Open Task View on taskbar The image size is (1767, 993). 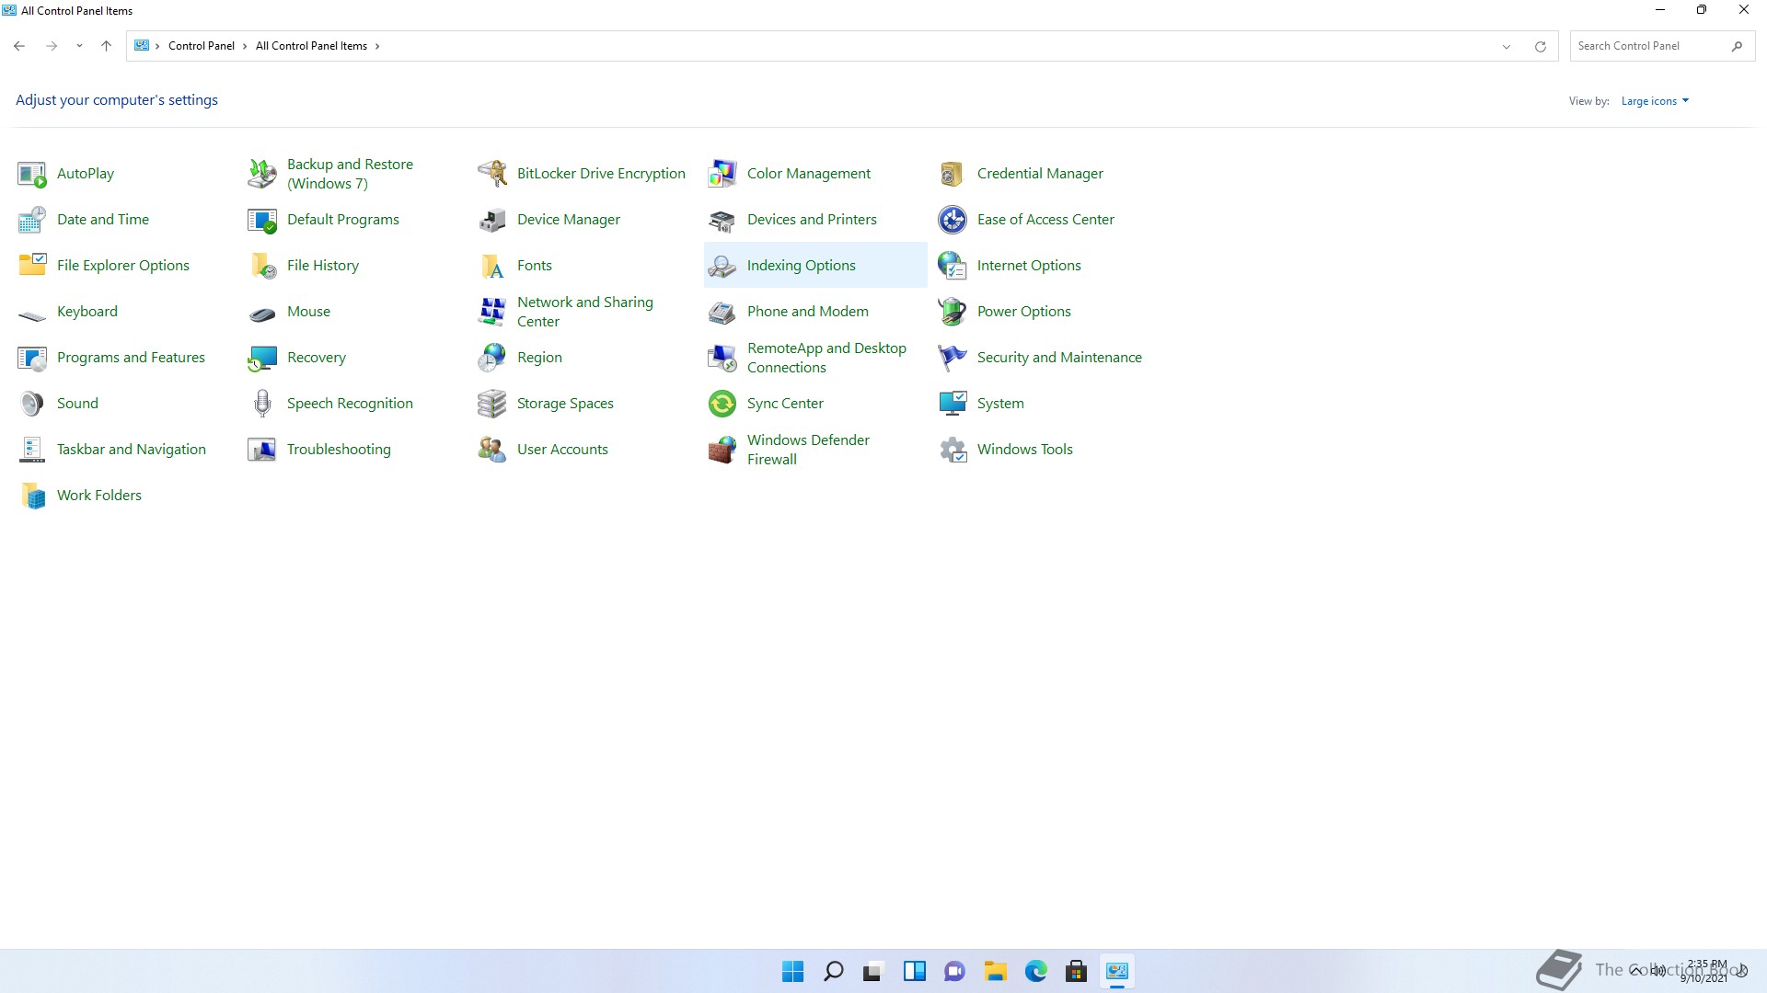pyautogui.click(x=873, y=971)
